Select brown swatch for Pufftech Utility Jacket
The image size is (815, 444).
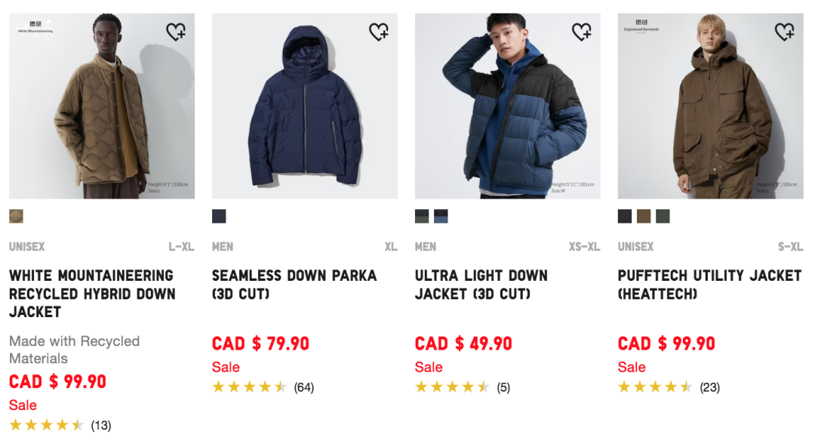coord(644,216)
